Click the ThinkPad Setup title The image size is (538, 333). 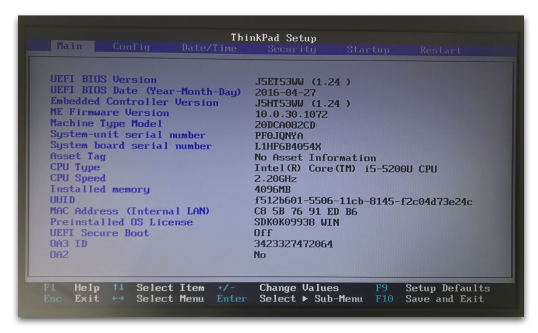click(273, 37)
